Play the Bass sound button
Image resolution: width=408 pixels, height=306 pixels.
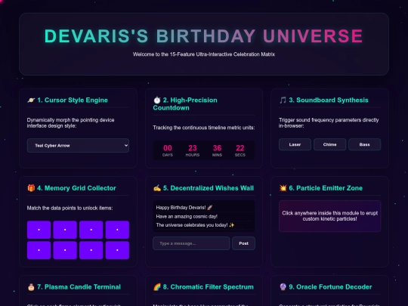pyautogui.click(x=364, y=144)
